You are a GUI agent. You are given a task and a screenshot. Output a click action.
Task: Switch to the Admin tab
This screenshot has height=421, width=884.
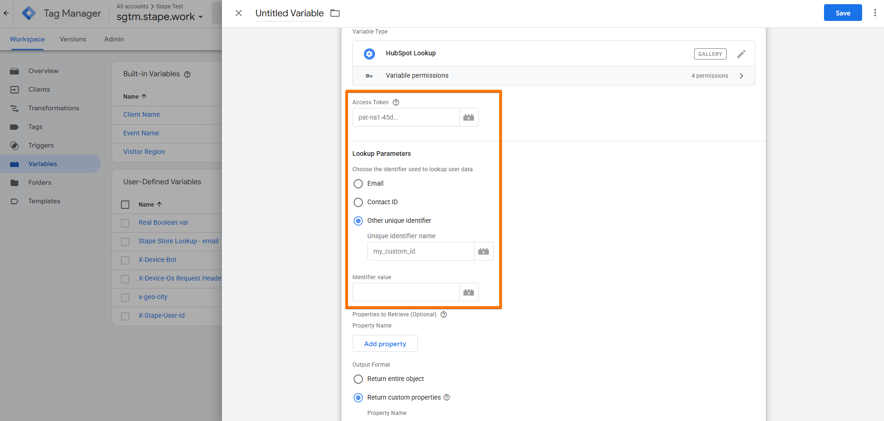[114, 39]
